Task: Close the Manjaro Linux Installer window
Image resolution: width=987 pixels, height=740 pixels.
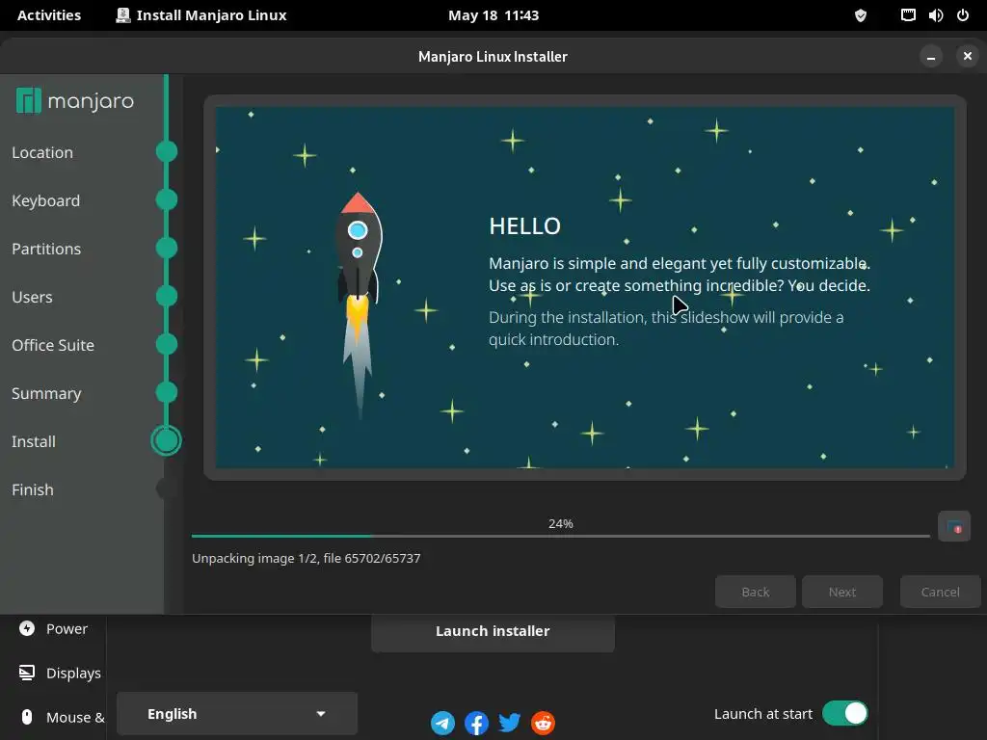Action: (968, 56)
